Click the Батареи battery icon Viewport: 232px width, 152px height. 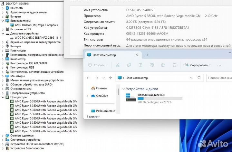7,16
